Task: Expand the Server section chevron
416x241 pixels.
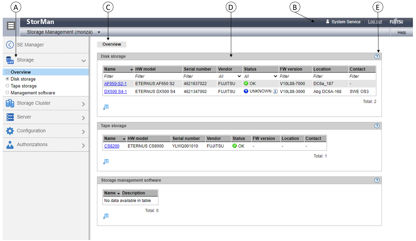Action: point(83,118)
